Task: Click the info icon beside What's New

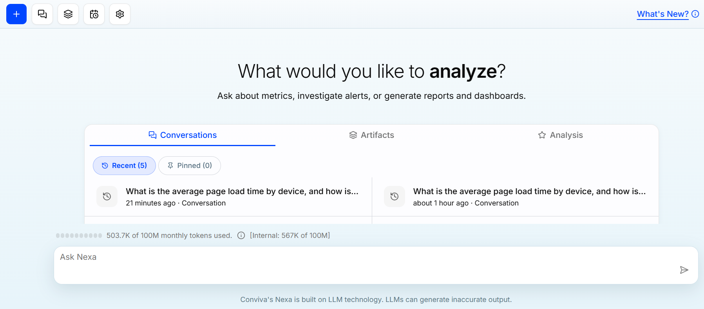Action: tap(695, 14)
